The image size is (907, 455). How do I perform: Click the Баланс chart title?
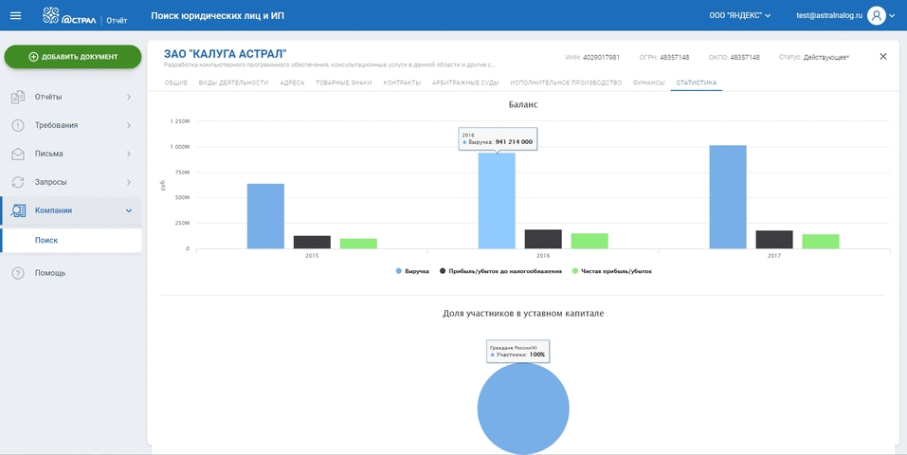[x=523, y=105]
